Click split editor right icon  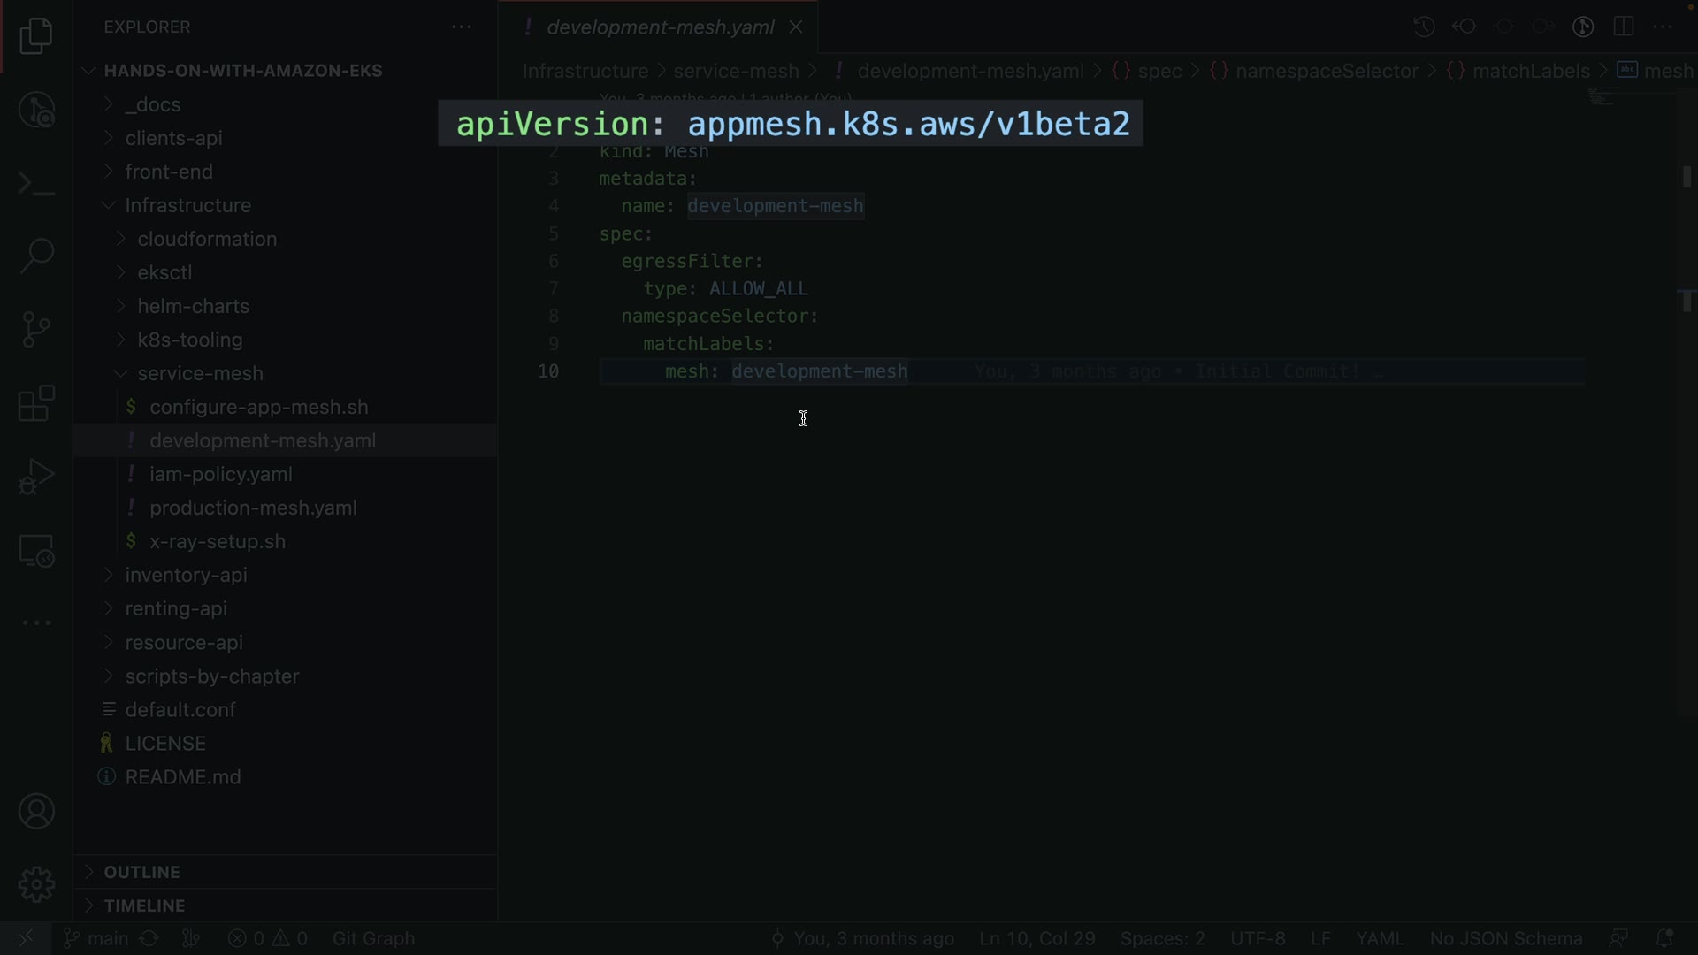click(1623, 27)
